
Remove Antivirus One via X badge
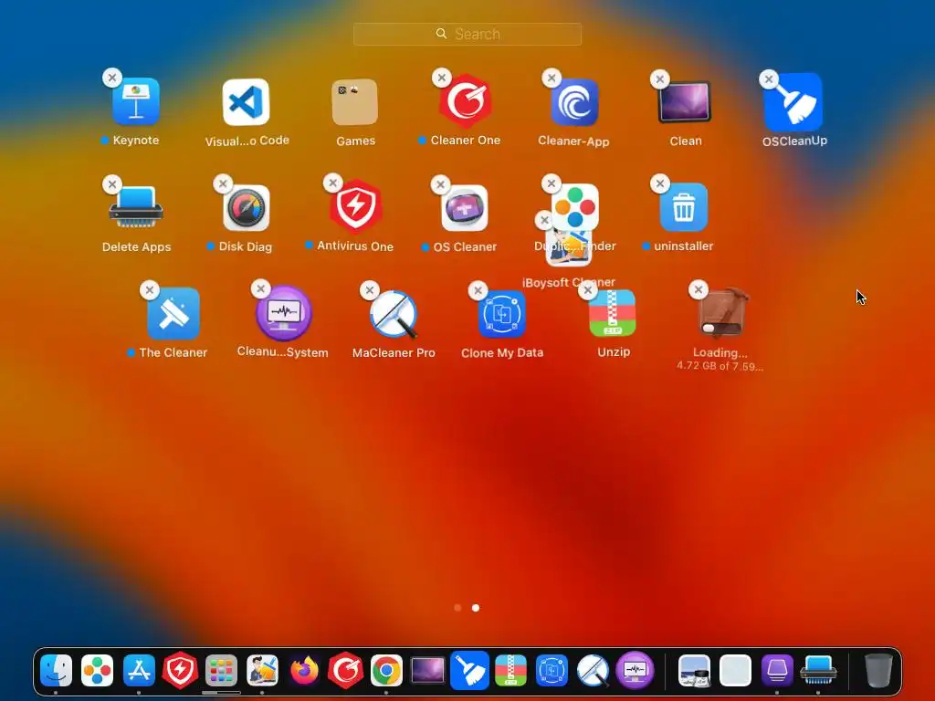pos(332,183)
